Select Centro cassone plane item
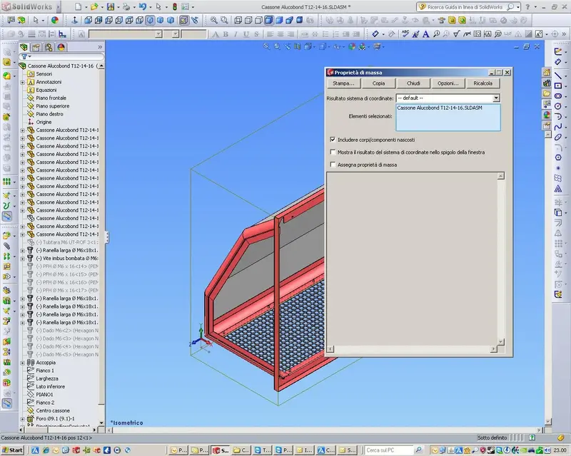 (x=53, y=410)
